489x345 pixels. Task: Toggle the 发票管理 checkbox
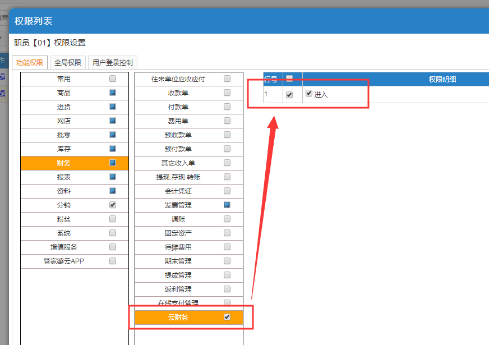coord(227,205)
